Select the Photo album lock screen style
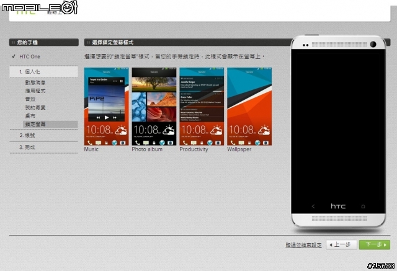This screenshot has height=271, width=397. (154, 106)
